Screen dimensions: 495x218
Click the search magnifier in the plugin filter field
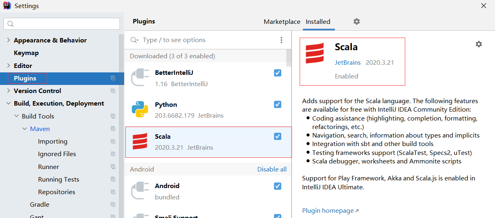pos(134,40)
